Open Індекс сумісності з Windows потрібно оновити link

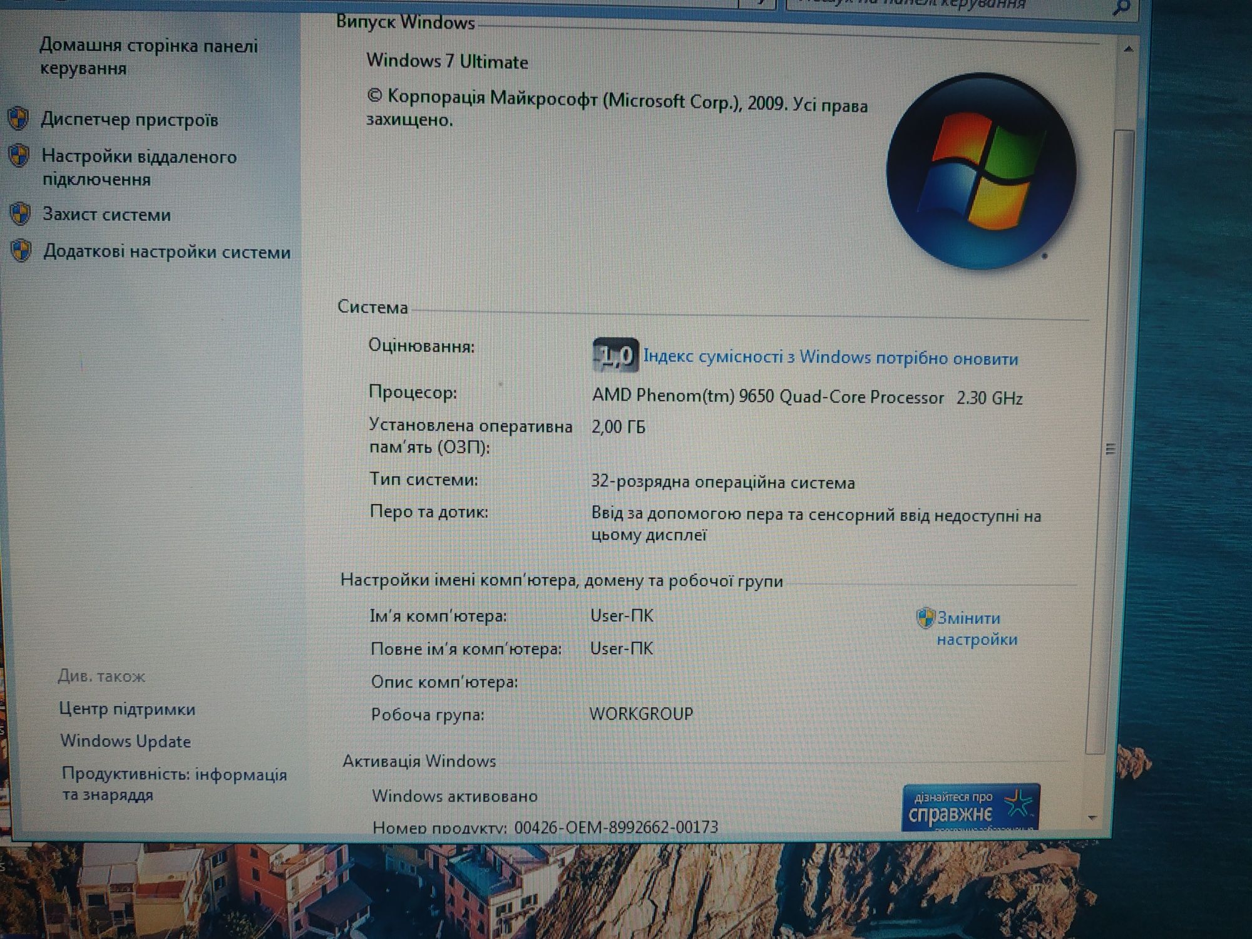coord(831,358)
